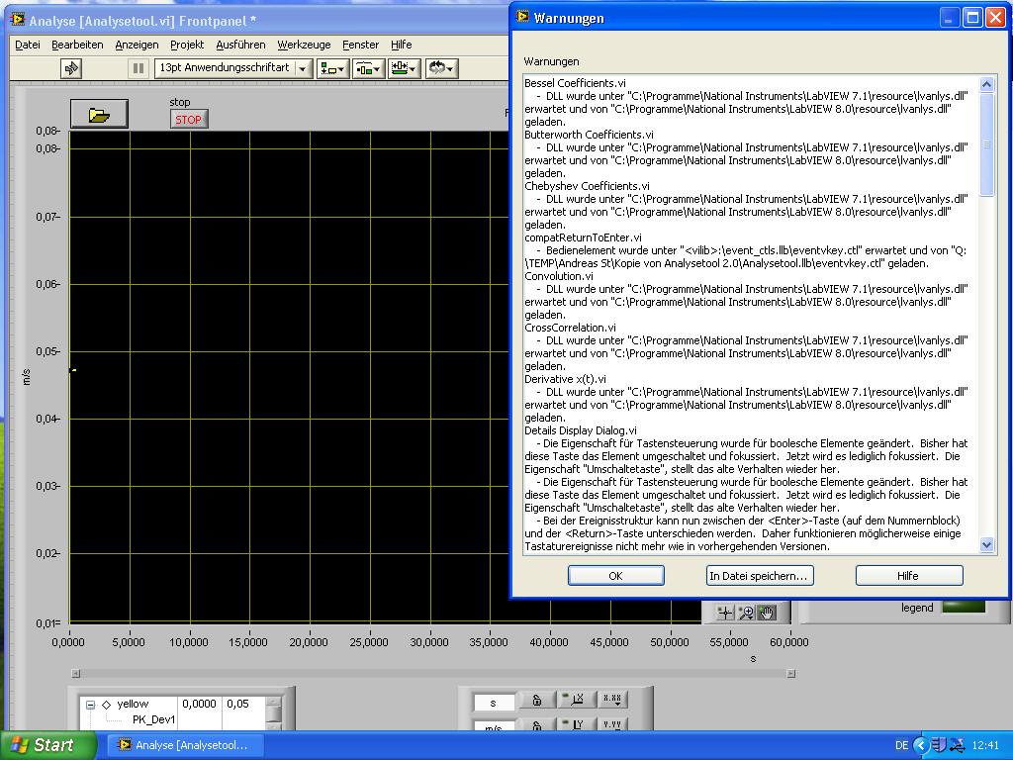
Task: Click OK in the Warnungen dialog
Action: click(615, 576)
